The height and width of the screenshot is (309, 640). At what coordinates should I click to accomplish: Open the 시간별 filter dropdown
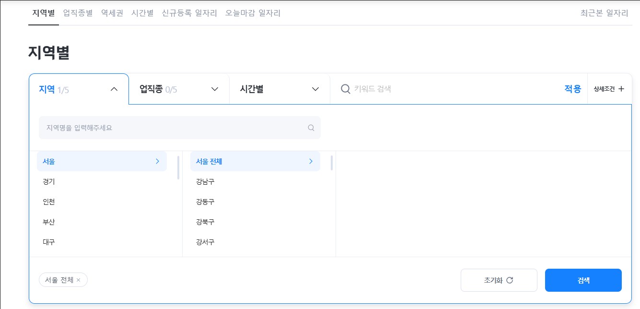[x=279, y=89]
